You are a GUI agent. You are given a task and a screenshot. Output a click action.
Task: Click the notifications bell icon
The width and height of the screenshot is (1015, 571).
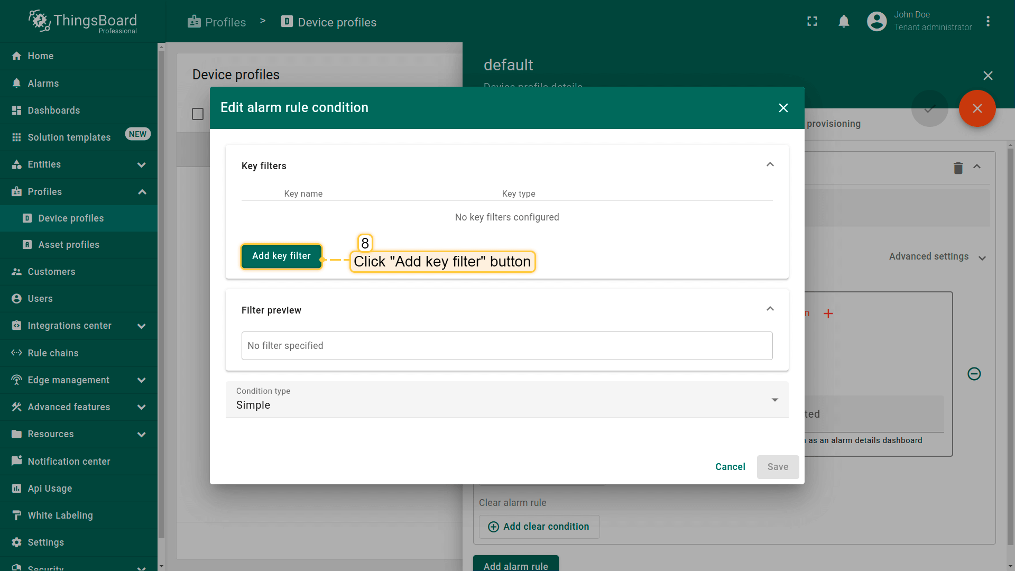(844, 21)
